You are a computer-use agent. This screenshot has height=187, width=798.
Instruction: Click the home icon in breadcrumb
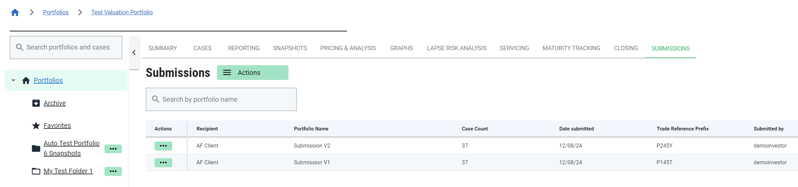coord(15,12)
